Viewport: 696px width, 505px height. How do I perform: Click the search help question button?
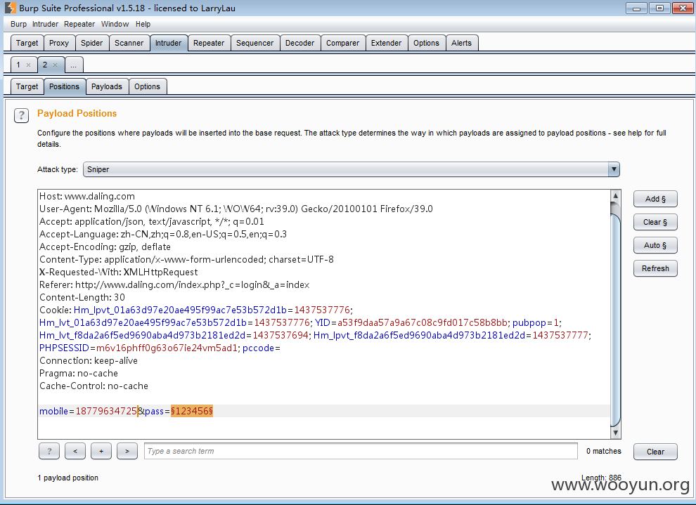pos(49,451)
